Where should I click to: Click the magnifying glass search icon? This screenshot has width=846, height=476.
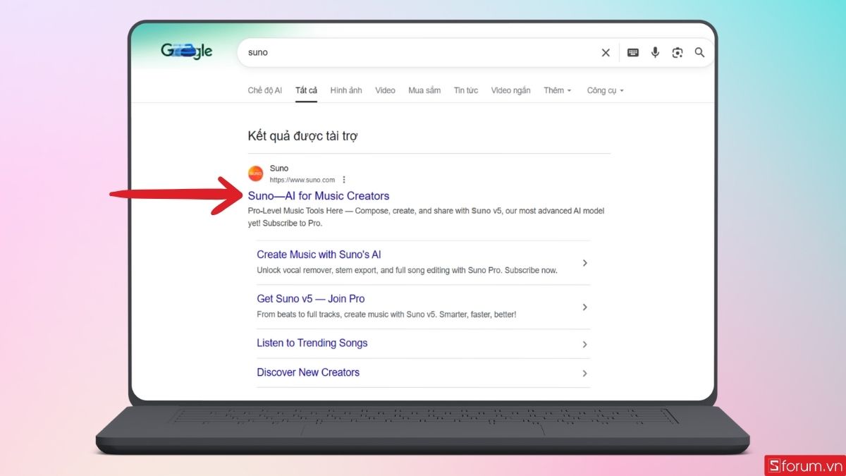coord(699,52)
